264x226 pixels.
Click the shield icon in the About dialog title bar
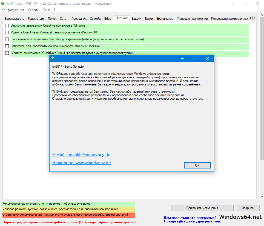(x=53, y=58)
